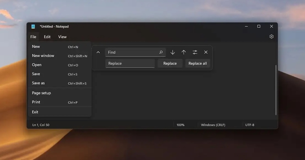305x160 pixels.
Task: Maximize the Notepad window
Action: 259,26
